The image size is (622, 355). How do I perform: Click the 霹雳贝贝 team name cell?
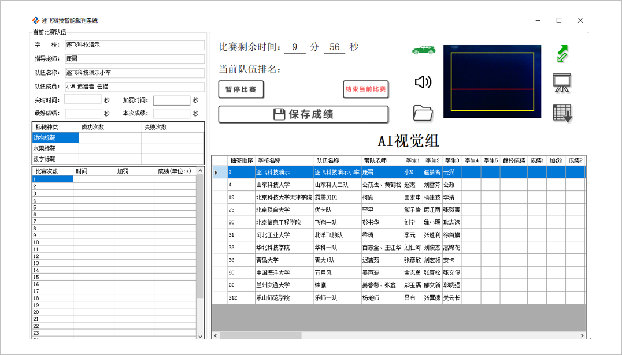coord(337,197)
